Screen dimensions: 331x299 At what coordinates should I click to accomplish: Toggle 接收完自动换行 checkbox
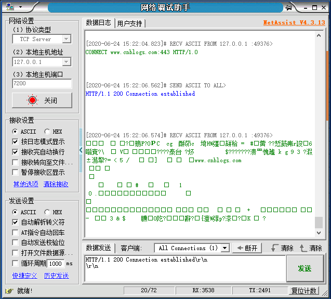tap(15, 152)
